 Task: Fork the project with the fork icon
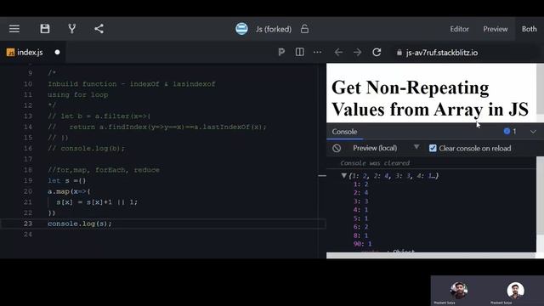click(71, 28)
